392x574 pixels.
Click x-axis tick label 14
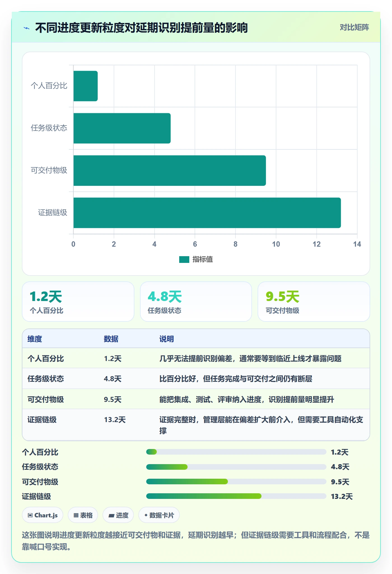(357, 244)
